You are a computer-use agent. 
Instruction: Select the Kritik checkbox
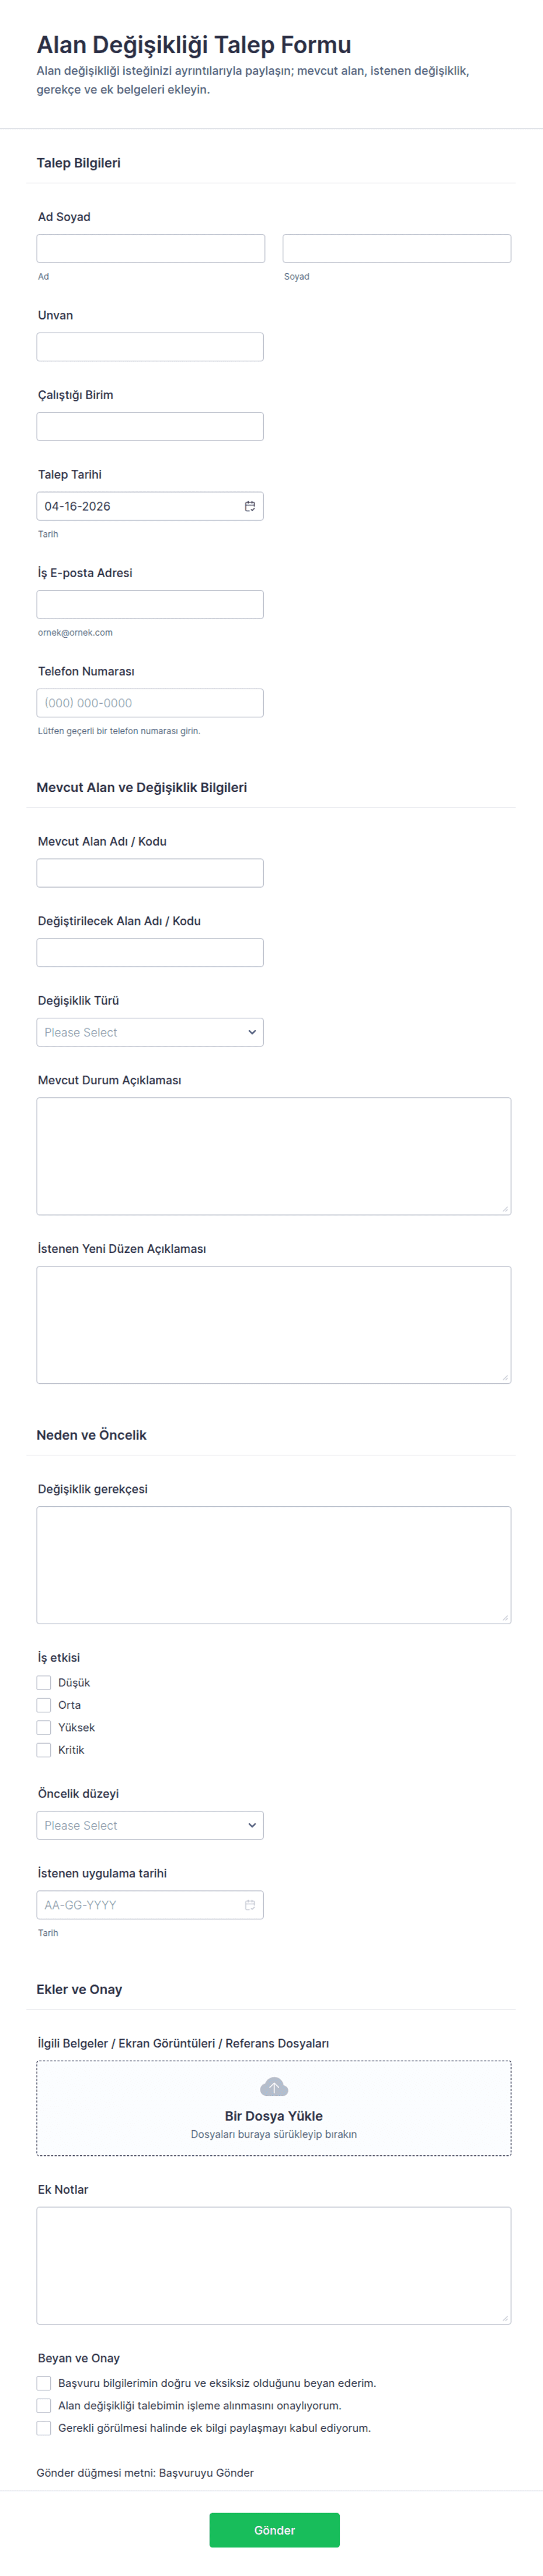coord(44,1750)
